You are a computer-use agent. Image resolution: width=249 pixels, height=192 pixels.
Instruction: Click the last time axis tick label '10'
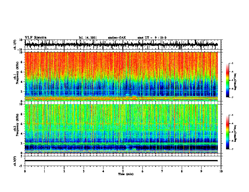(x=221, y=171)
